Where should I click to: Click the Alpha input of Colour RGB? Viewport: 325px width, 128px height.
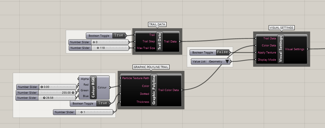tap(85, 79)
